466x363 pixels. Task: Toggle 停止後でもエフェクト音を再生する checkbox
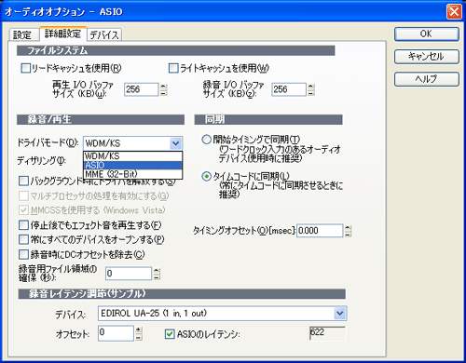coord(23,225)
